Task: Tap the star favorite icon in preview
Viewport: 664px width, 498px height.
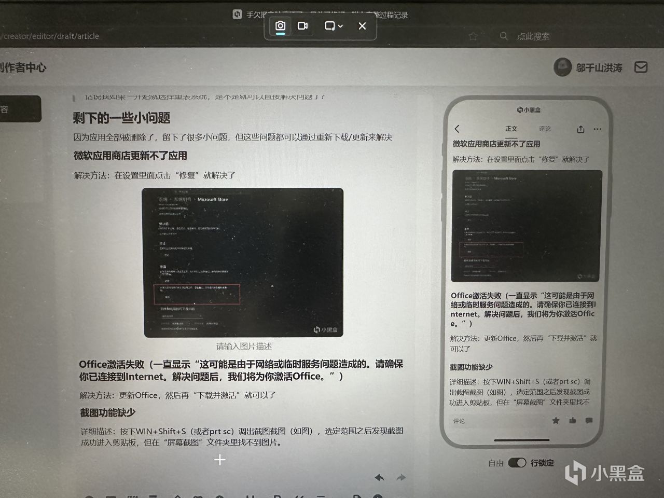Action: [556, 421]
